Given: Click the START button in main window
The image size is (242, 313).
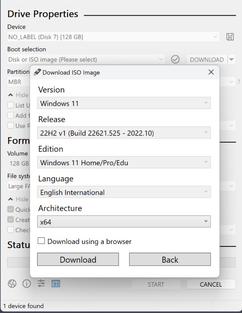Looking at the screenshot, I should click(x=156, y=284).
